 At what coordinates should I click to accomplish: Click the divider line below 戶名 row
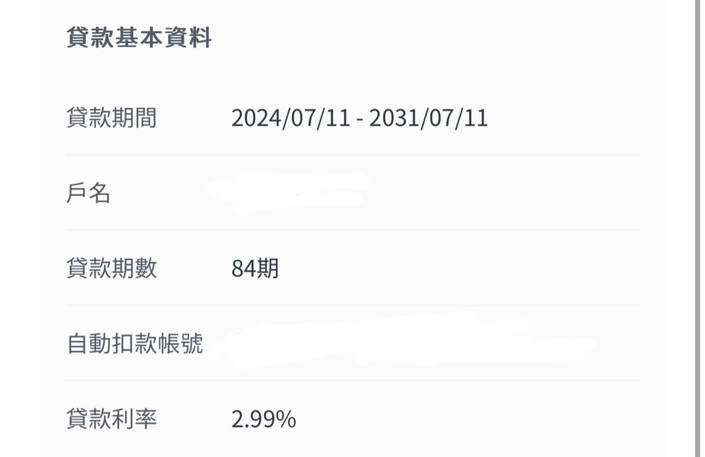352,230
